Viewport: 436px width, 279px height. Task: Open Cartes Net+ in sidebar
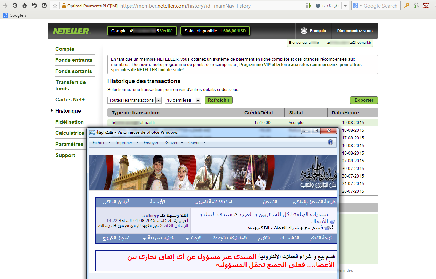[70, 100]
